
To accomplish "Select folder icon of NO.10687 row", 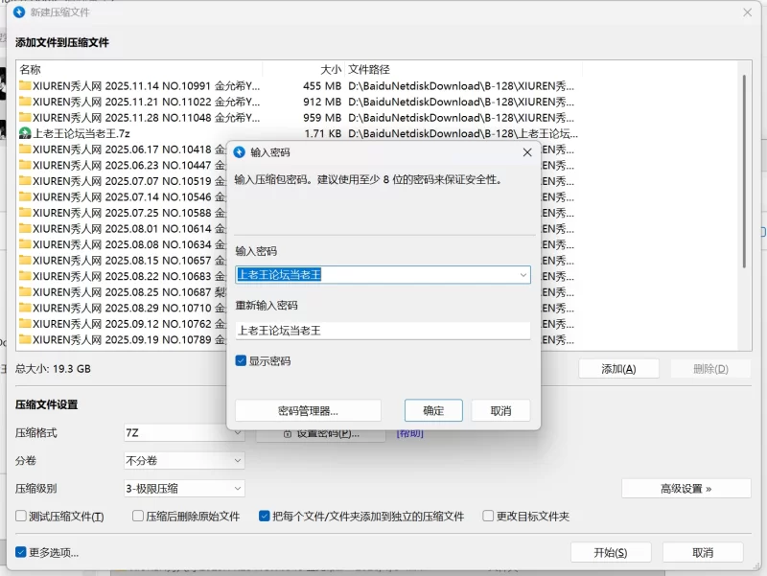I will [x=25, y=292].
